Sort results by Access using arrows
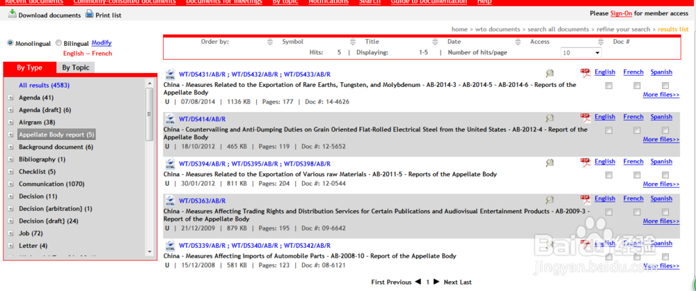The width and height of the screenshot is (696, 291). (x=518, y=42)
